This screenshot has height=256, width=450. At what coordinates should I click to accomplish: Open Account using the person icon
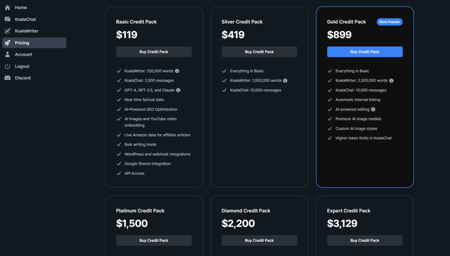coord(7,54)
